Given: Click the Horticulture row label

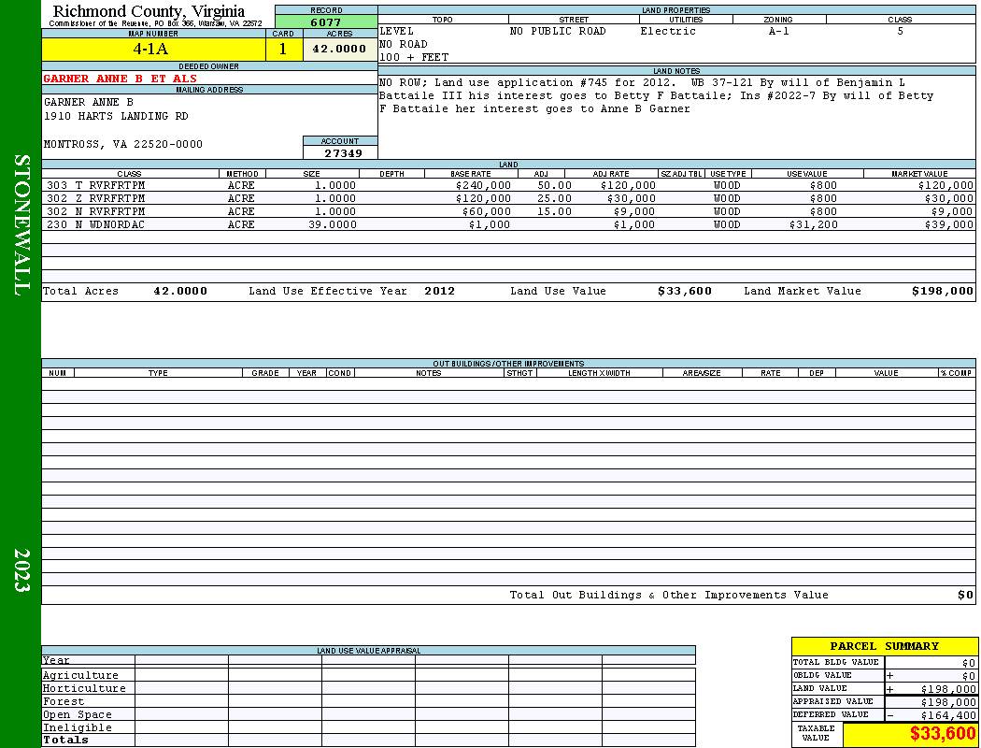Looking at the screenshot, I should 84,688.
